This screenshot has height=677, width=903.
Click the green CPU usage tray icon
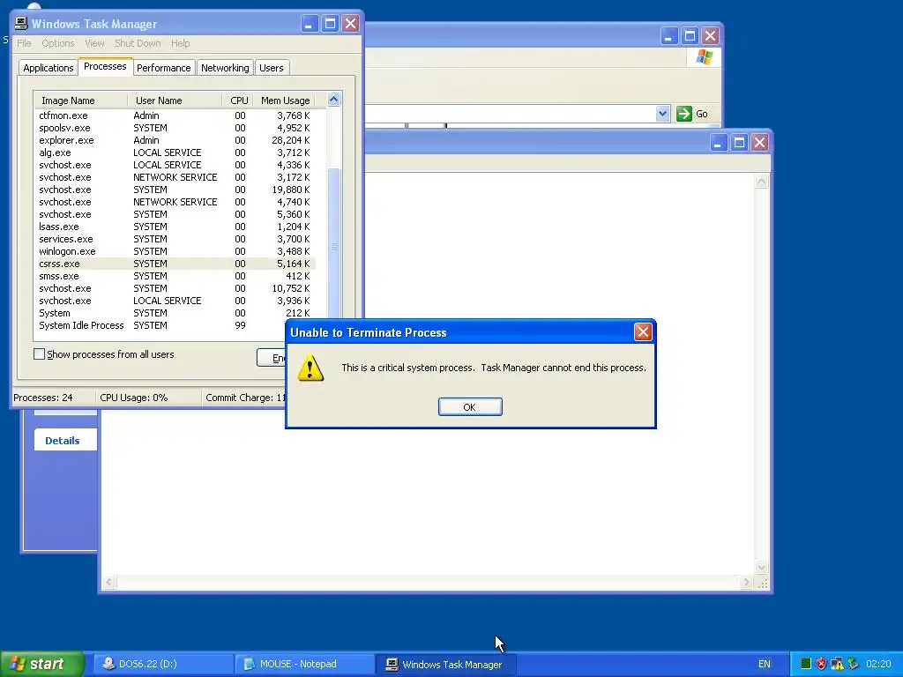coord(806,664)
